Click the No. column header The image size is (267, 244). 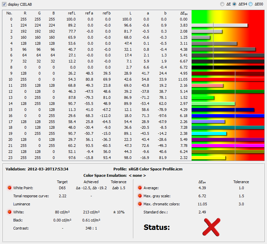click(9, 13)
